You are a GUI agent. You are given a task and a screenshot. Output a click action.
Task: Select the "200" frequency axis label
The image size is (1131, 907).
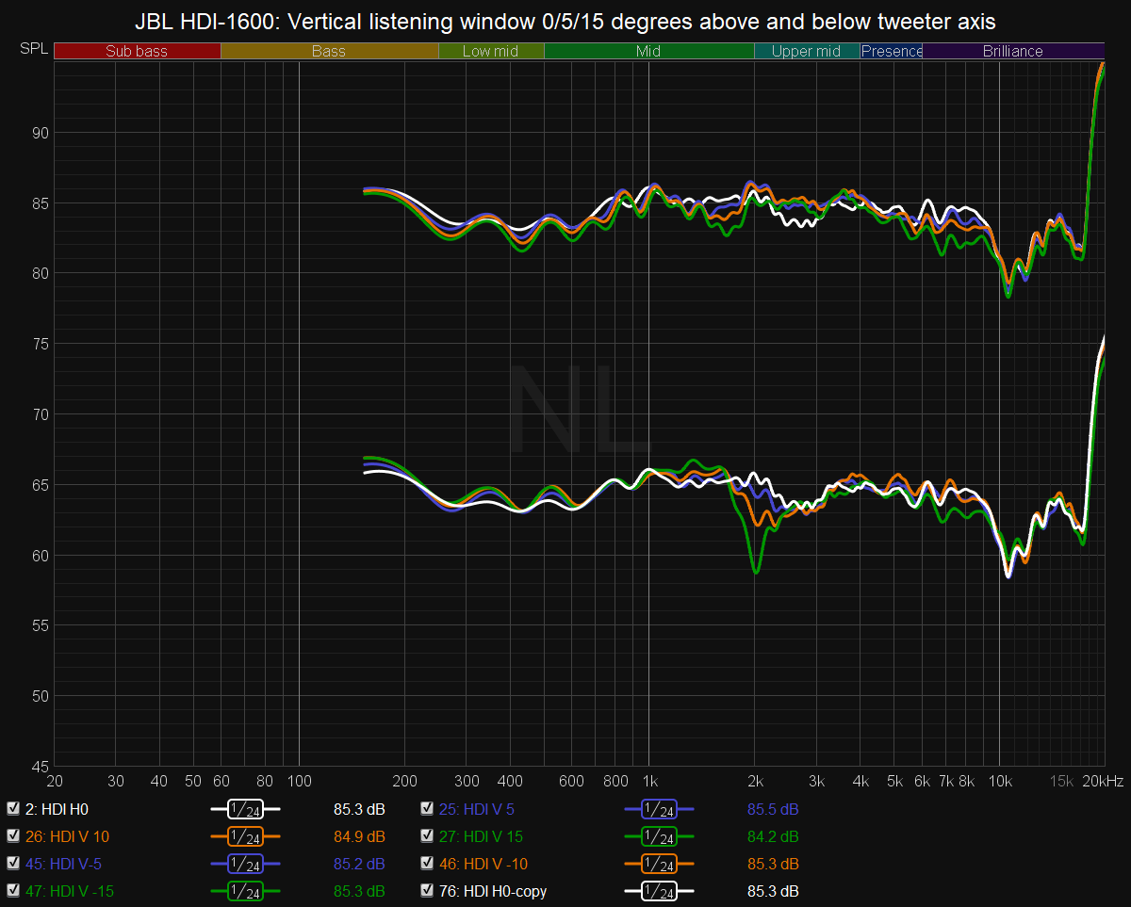tap(404, 782)
